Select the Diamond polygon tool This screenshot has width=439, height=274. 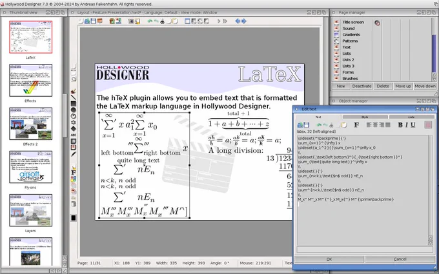pos(74,128)
